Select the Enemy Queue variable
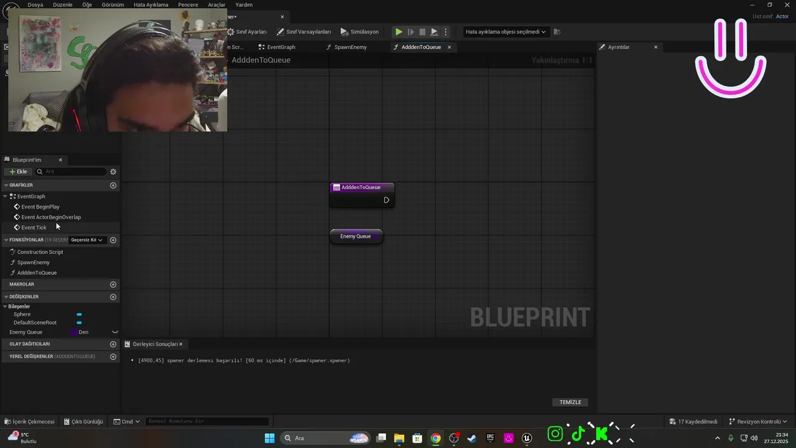The width and height of the screenshot is (796, 448). 25,332
